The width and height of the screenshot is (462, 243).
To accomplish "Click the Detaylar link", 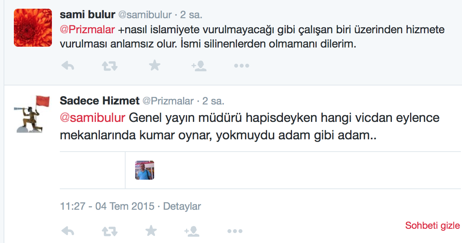I will (x=182, y=206).
